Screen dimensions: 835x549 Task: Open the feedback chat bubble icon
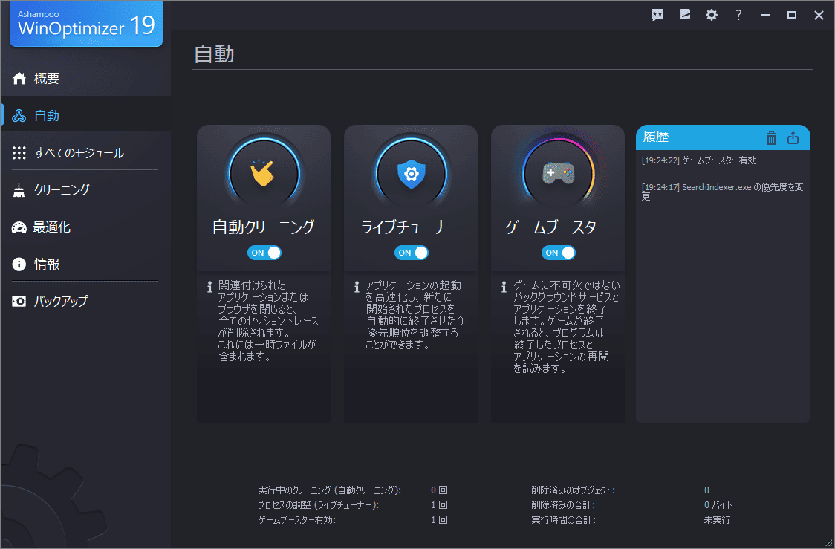coord(657,15)
